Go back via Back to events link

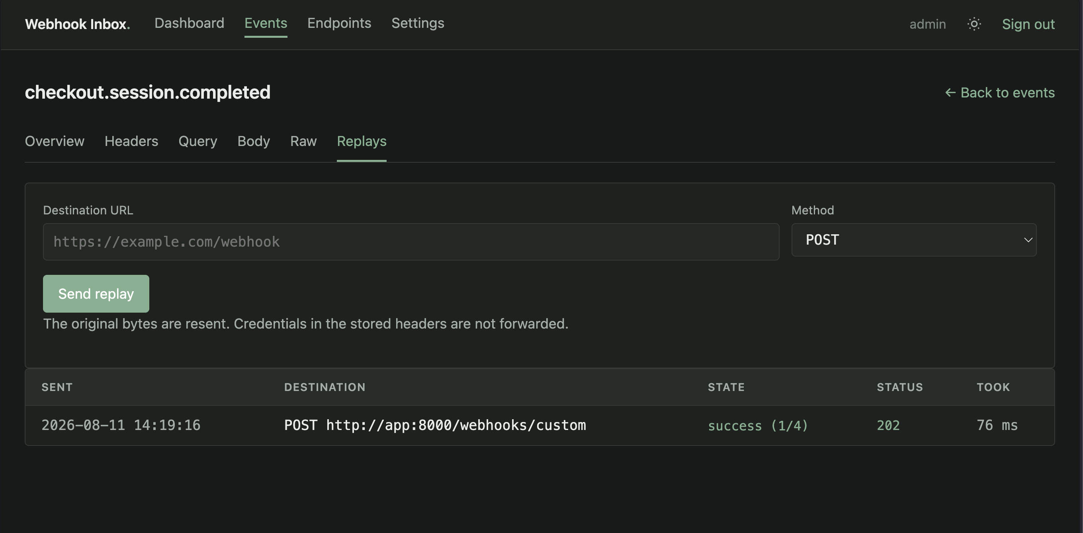pyautogui.click(x=999, y=92)
